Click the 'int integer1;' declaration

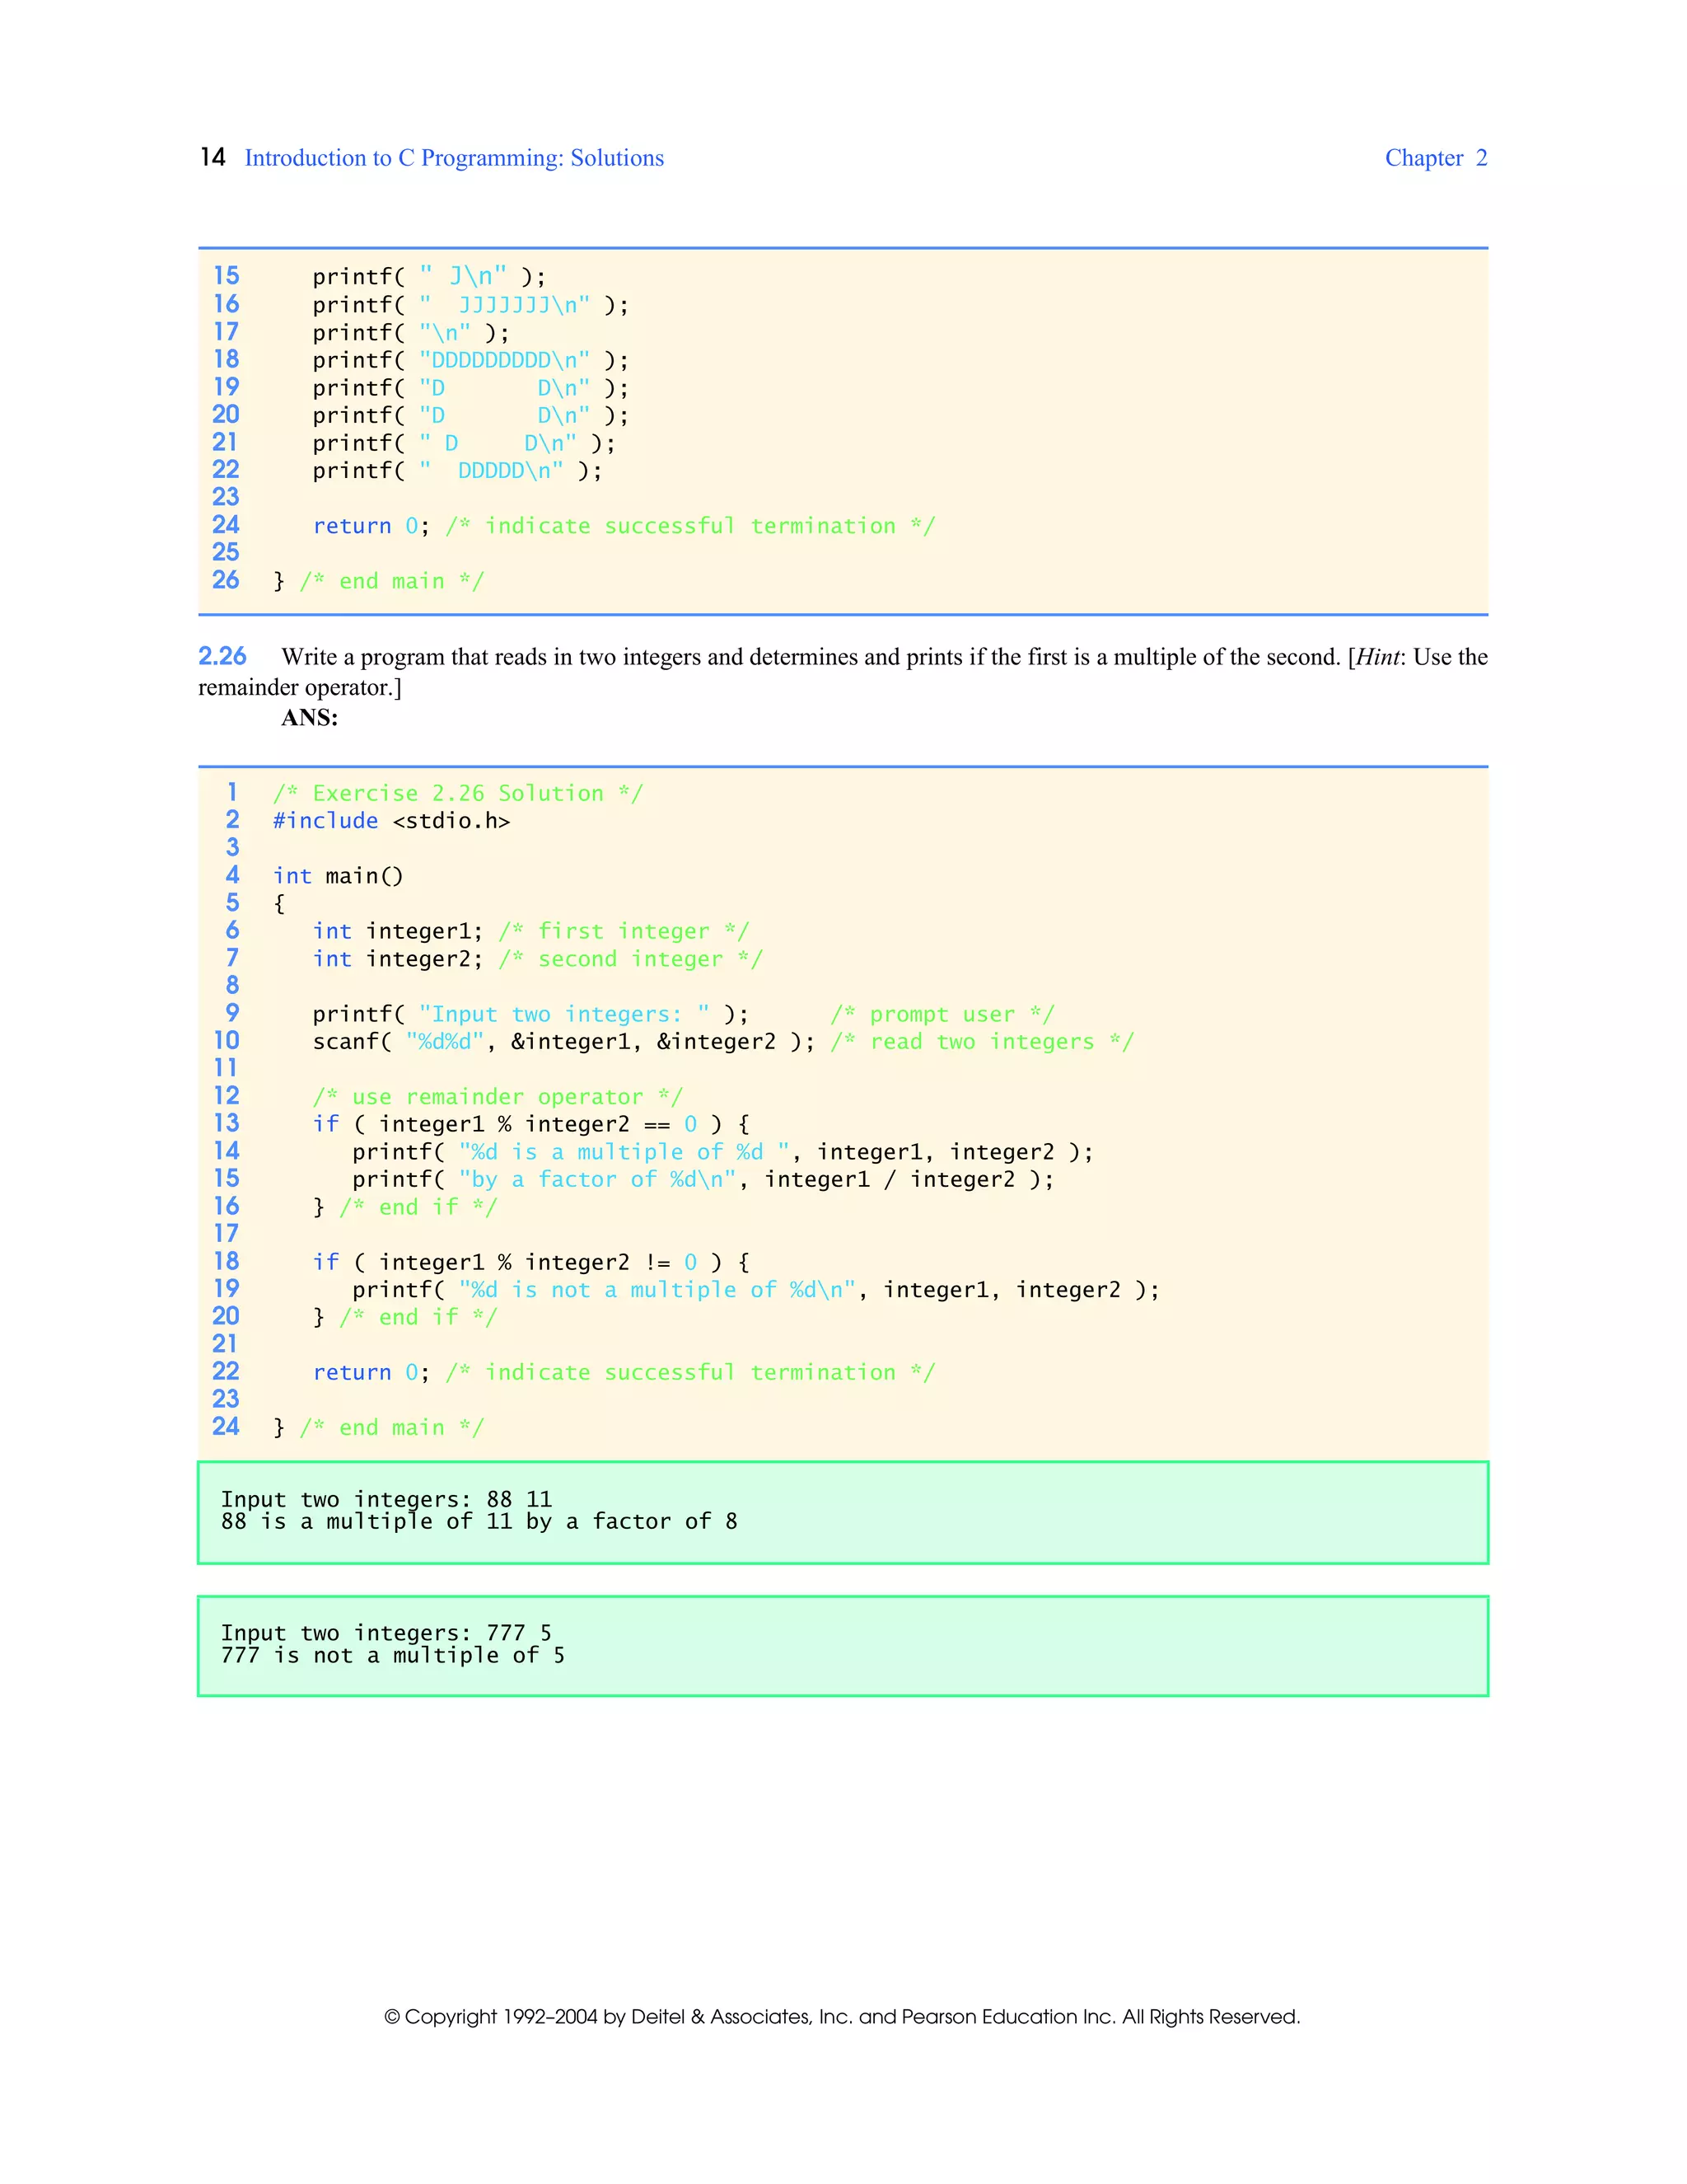pyautogui.click(x=398, y=931)
